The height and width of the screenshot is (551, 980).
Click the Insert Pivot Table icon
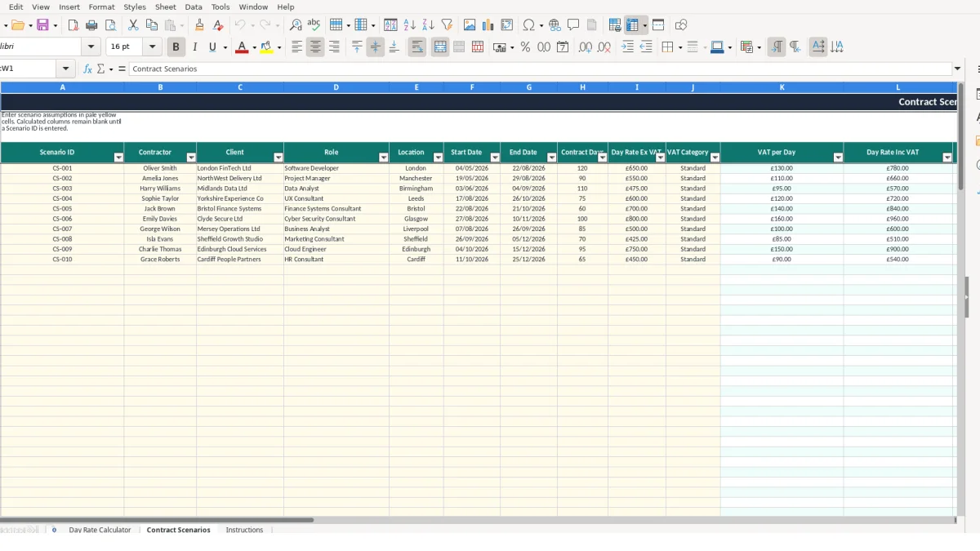coord(507,25)
